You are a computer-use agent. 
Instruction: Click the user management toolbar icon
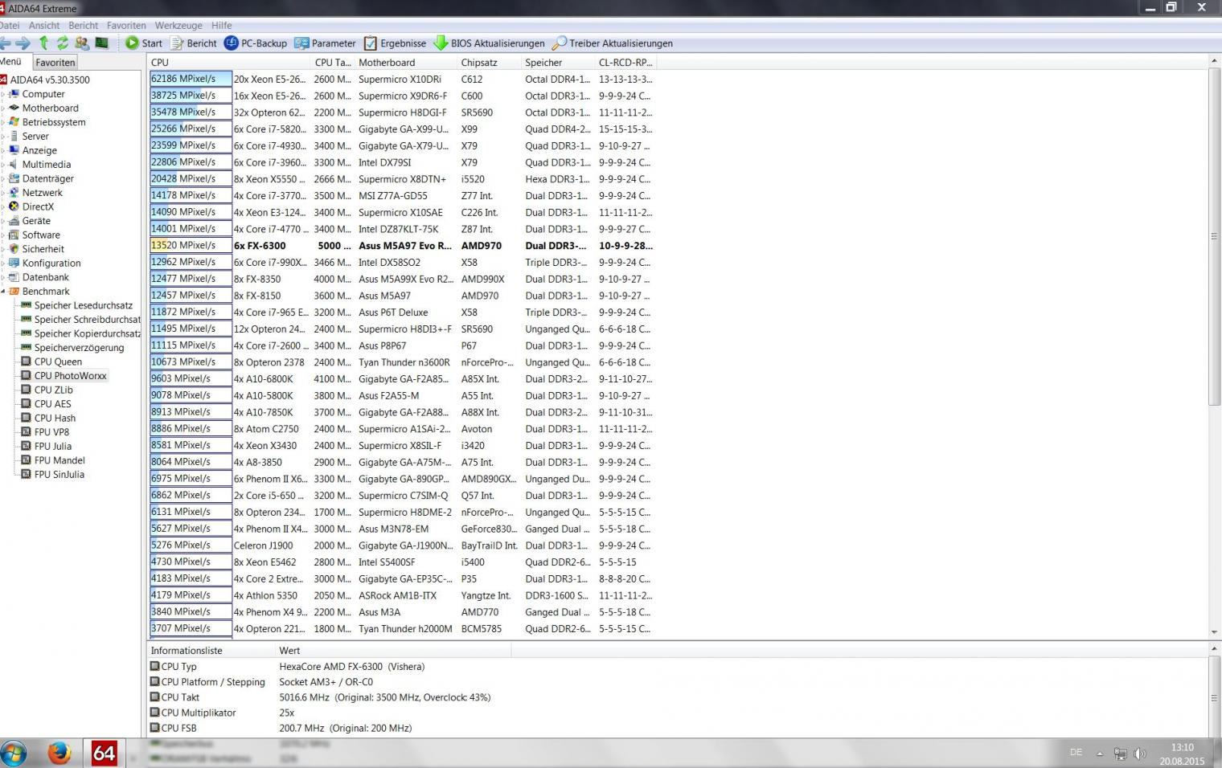82,43
